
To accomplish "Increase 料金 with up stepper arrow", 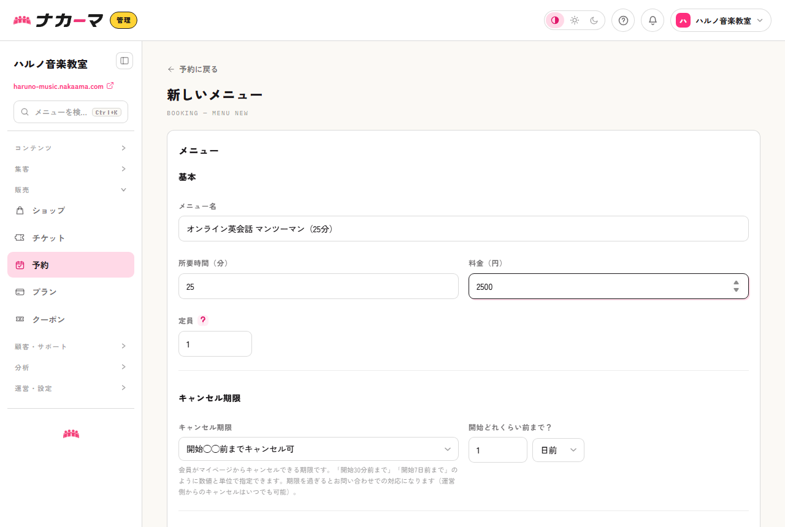I will pos(736,282).
